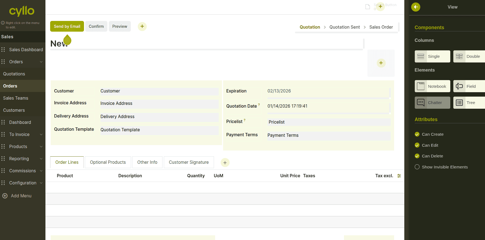
Task: Toggle the Can Create attribute
Action: pyautogui.click(x=417, y=134)
